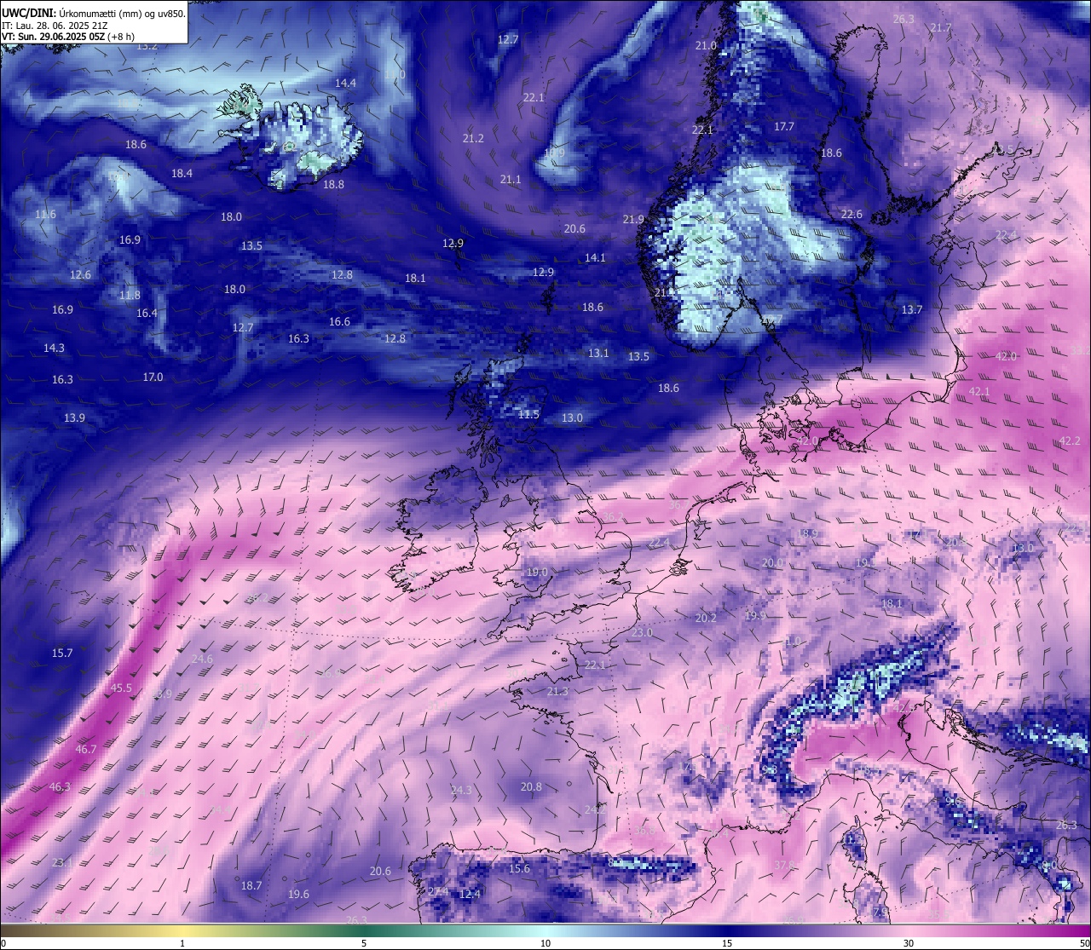The image size is (1091, 950).
Task: Click the 13.9 value on the left
Action: pos(74,417)
